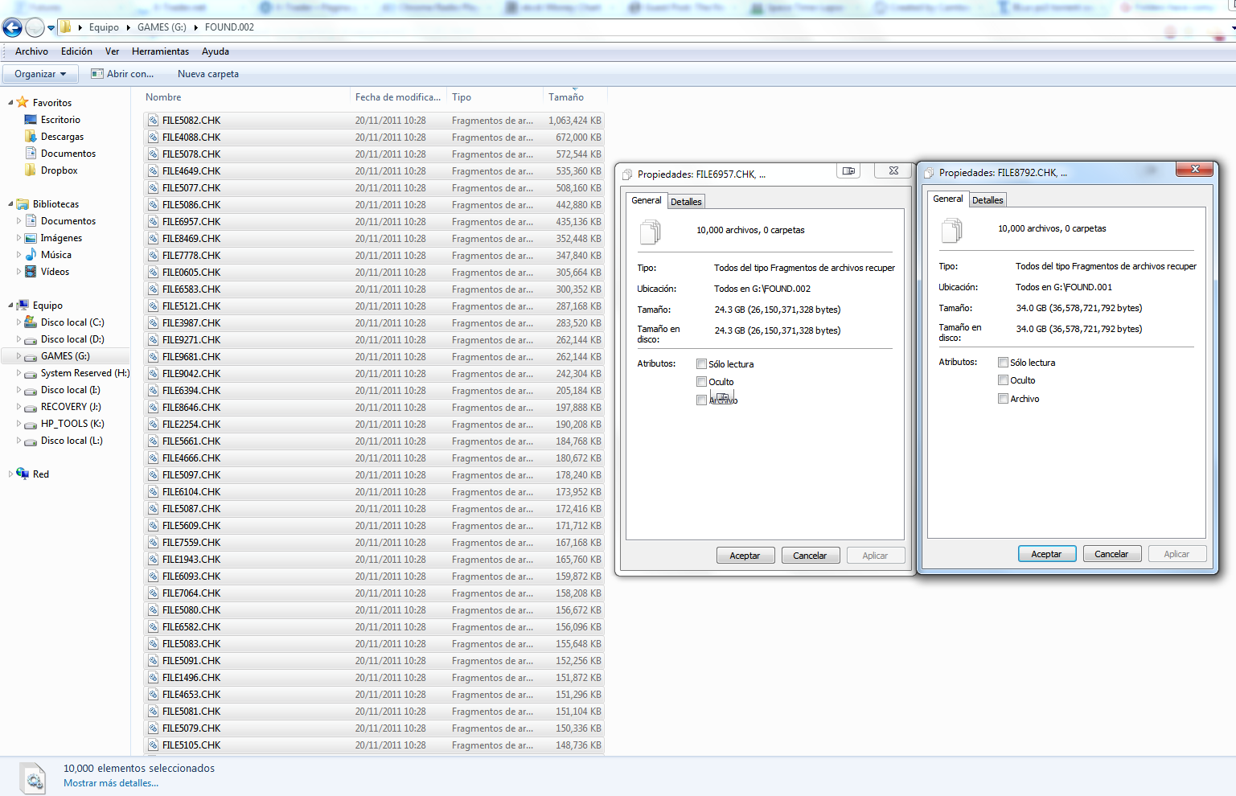This screenshot has width=1236, height=796.
Task: Open Descargas folder in Favorites
Action: point(62,136)
